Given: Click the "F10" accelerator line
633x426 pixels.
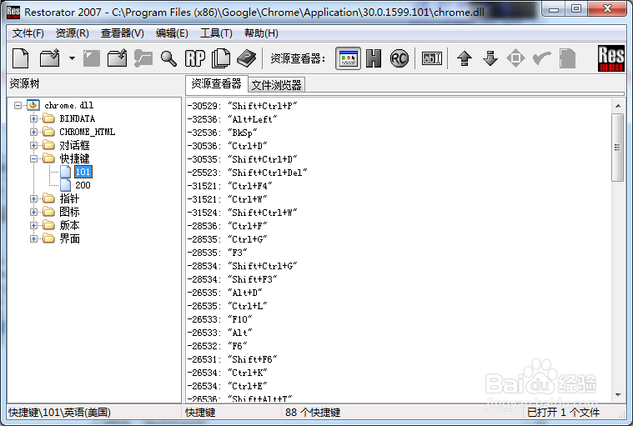Looking at the screenshot, I should [219, 319].
